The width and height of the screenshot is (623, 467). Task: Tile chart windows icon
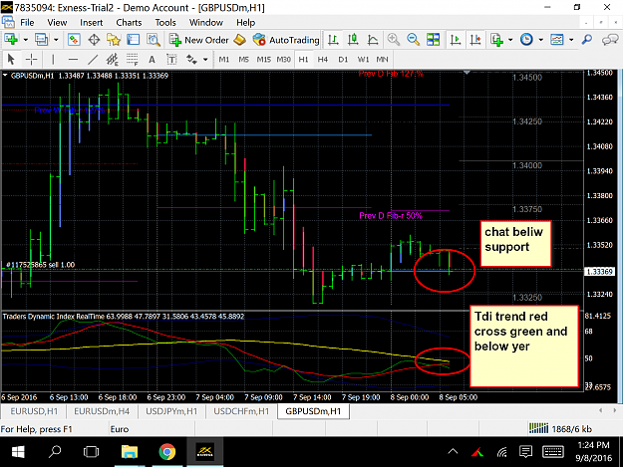click(433, 39)
